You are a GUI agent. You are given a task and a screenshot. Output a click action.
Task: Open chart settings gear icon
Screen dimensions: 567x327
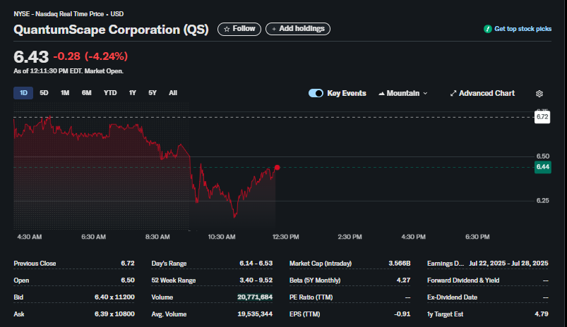click(x=539, y=94)
